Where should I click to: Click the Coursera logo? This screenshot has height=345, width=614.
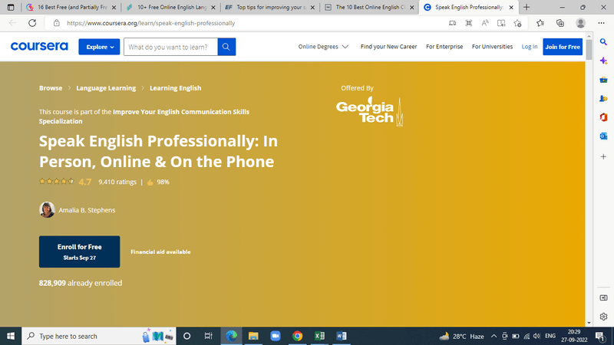[39, 47]
